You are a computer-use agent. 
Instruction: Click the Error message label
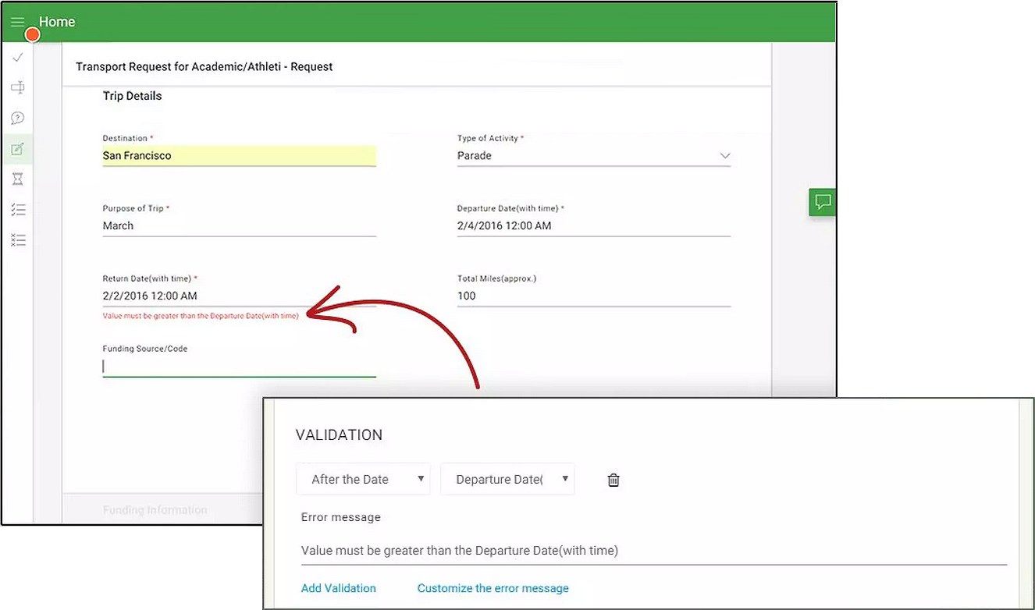click(341, 517)
